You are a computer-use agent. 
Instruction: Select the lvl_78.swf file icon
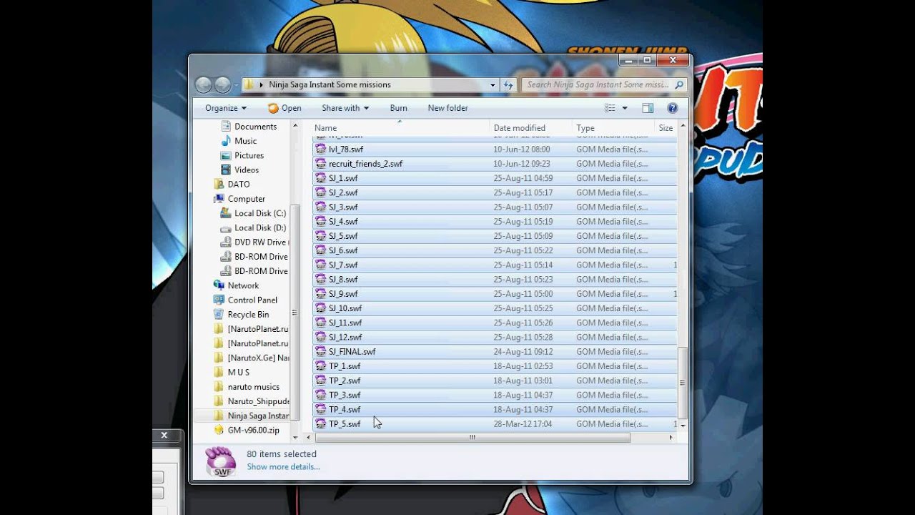click(x=321, y=149)
